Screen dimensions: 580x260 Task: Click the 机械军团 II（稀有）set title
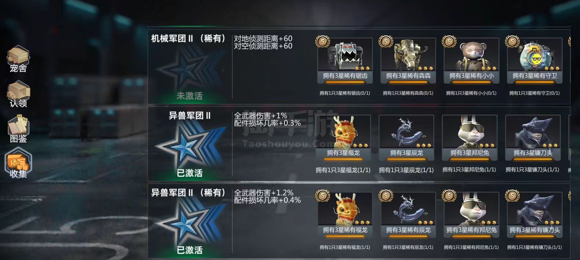[188, 39]
